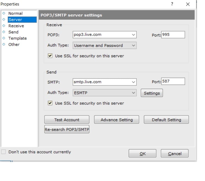Click the help question mark icon
The height and width of the screenshot is (181, 205).
pos(172,4)
